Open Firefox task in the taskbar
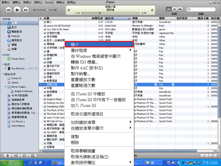This screenshot has width=221, height=166. pos(59,163)
